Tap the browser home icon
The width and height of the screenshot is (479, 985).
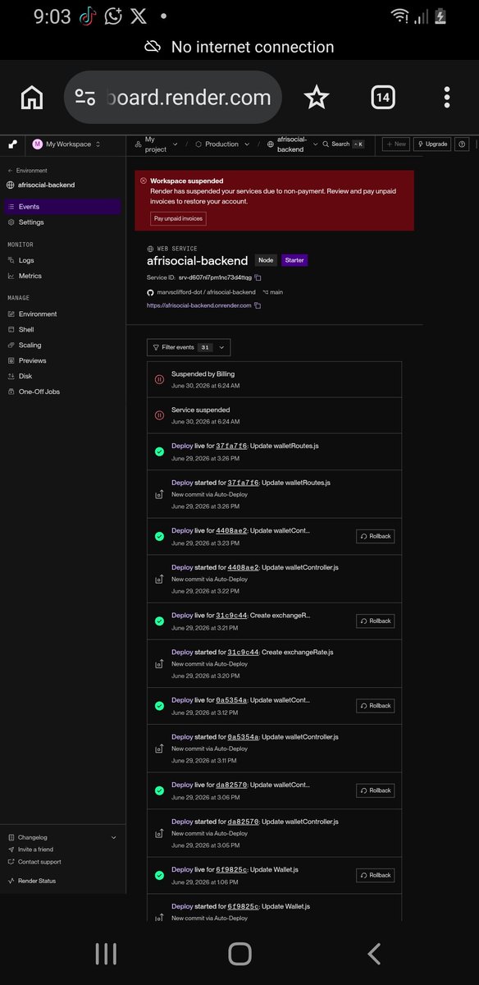click(31, 98)
